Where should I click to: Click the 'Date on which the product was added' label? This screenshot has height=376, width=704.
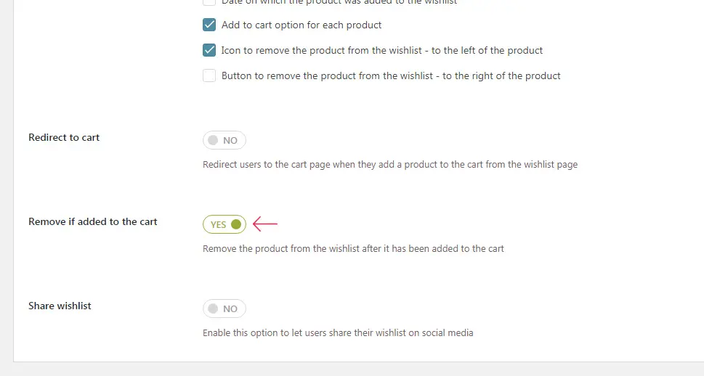[x=339, y=2]
